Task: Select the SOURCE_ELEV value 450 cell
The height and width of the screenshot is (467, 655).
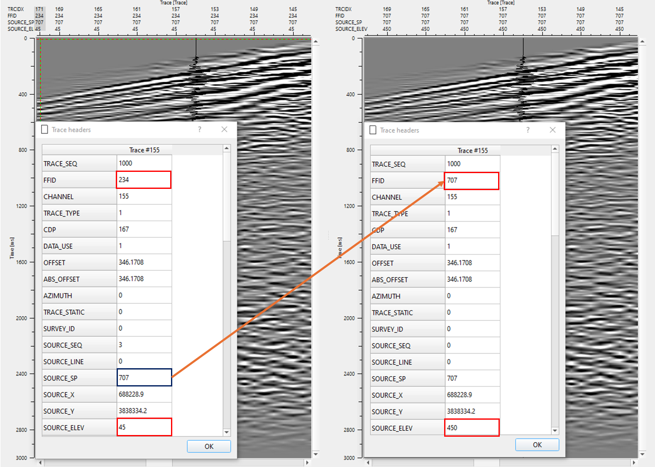Action: 472,428
